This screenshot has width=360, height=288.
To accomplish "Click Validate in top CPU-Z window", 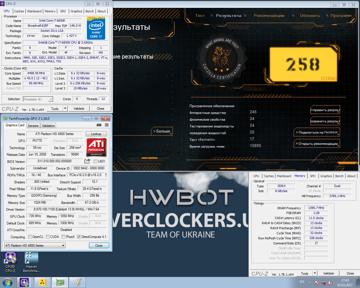I will pos(79,109).
